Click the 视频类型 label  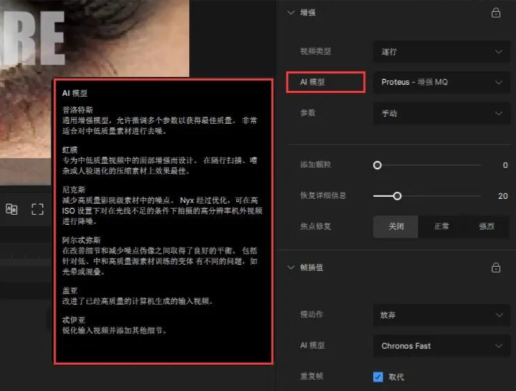316,52
